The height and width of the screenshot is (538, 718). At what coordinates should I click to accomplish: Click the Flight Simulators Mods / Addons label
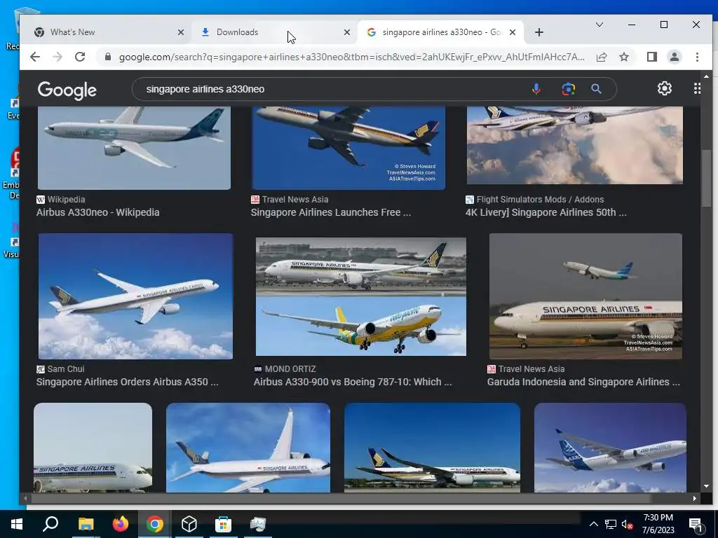(x=540, y=200)
